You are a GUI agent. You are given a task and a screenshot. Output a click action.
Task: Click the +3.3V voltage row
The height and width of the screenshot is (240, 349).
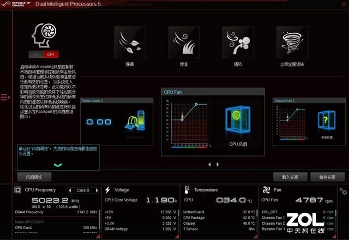(x=140, y=223)
